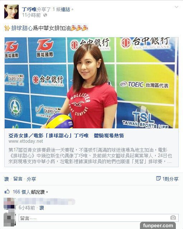Like the comment posted 6小時前

tap(42, 208)
